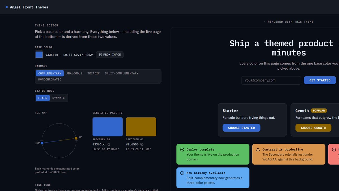Copy the #3366cc hex code icon
The width and height of the screenshot is (339, 191).
point(108,144)
